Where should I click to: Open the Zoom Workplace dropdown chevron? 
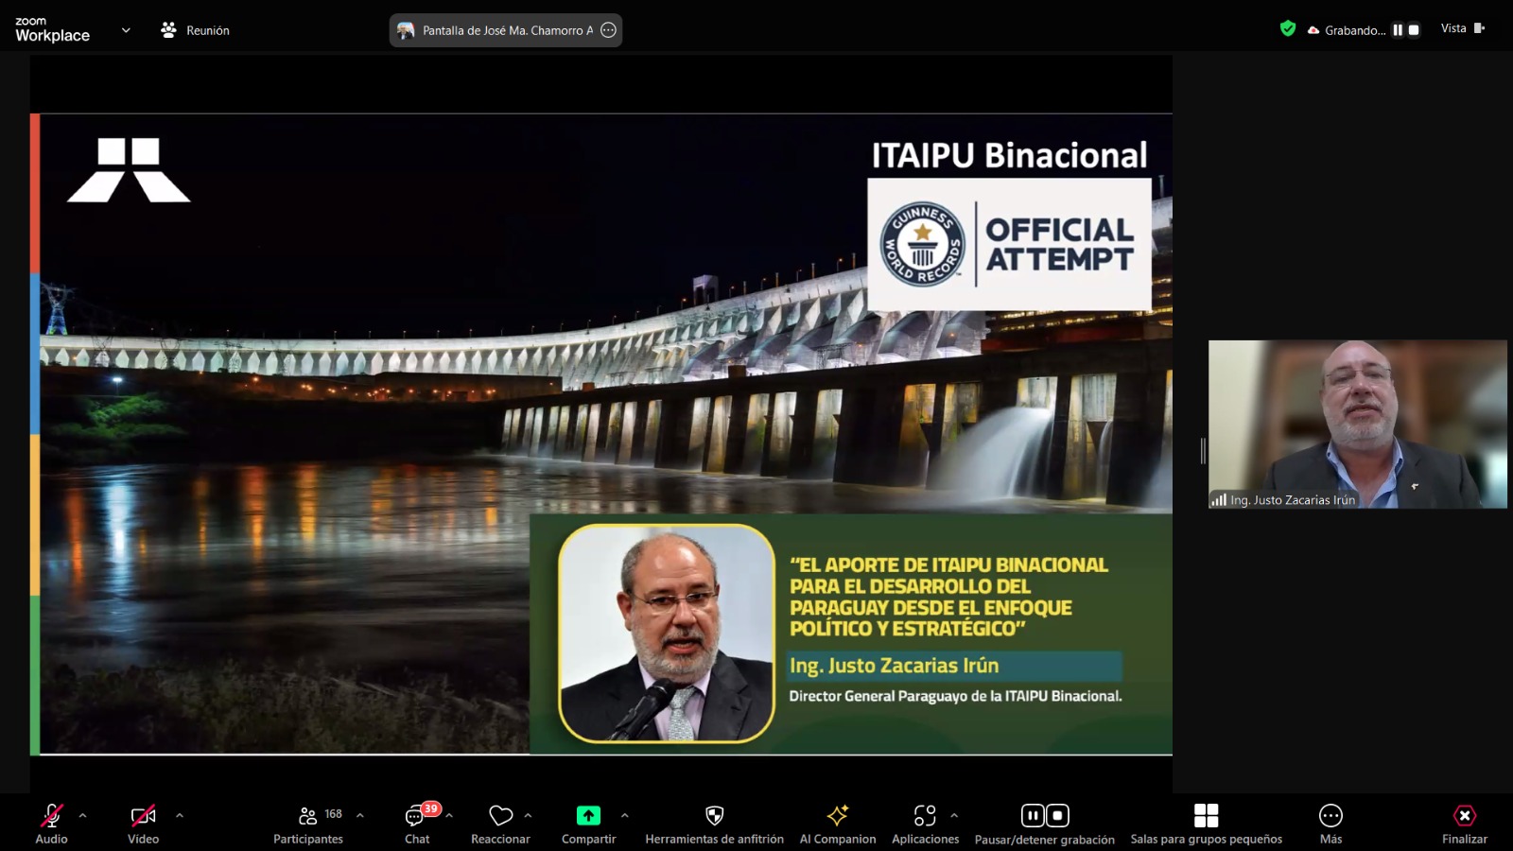coord(126,30)
